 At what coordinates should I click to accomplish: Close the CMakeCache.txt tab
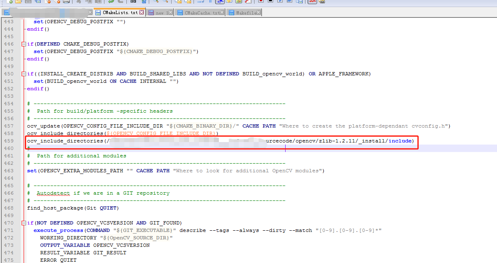pyautogui.click(x=222, y=12)
